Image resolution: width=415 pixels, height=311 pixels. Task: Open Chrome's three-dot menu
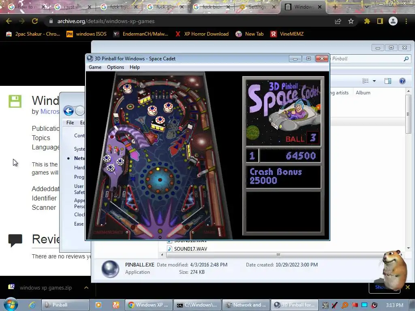pos(406,21)
